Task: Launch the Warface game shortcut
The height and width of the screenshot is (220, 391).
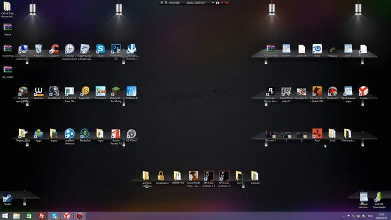Action: (38, 92)
